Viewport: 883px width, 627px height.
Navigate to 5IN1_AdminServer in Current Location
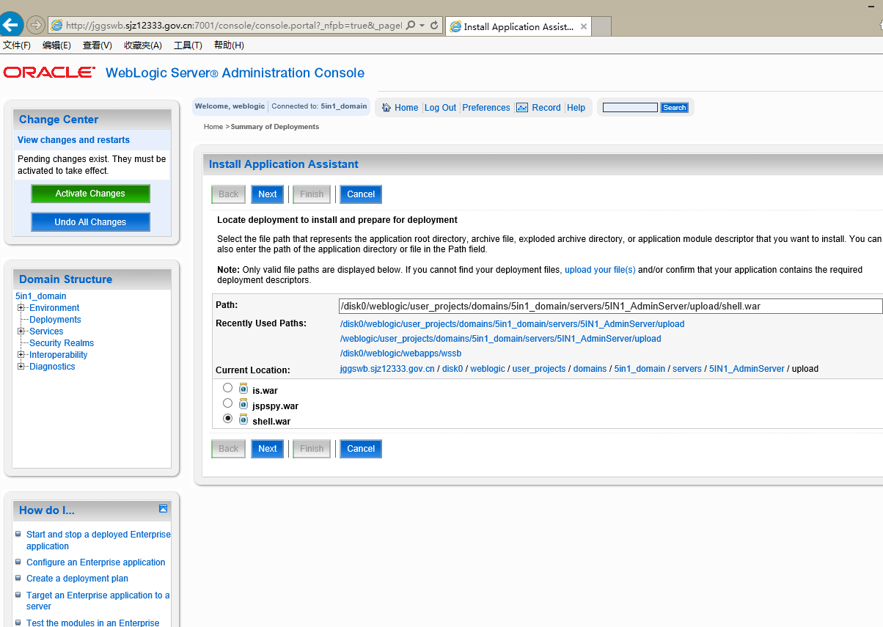pos(747,369)
